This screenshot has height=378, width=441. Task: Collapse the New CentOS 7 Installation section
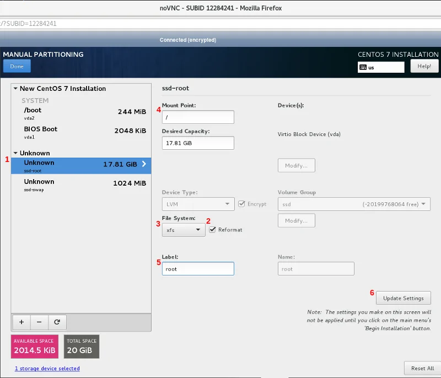(x=15, y=89)
